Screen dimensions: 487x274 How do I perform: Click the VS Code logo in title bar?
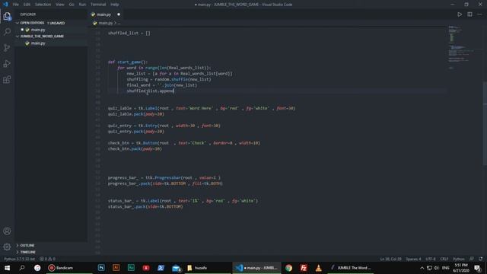[5, 5]
